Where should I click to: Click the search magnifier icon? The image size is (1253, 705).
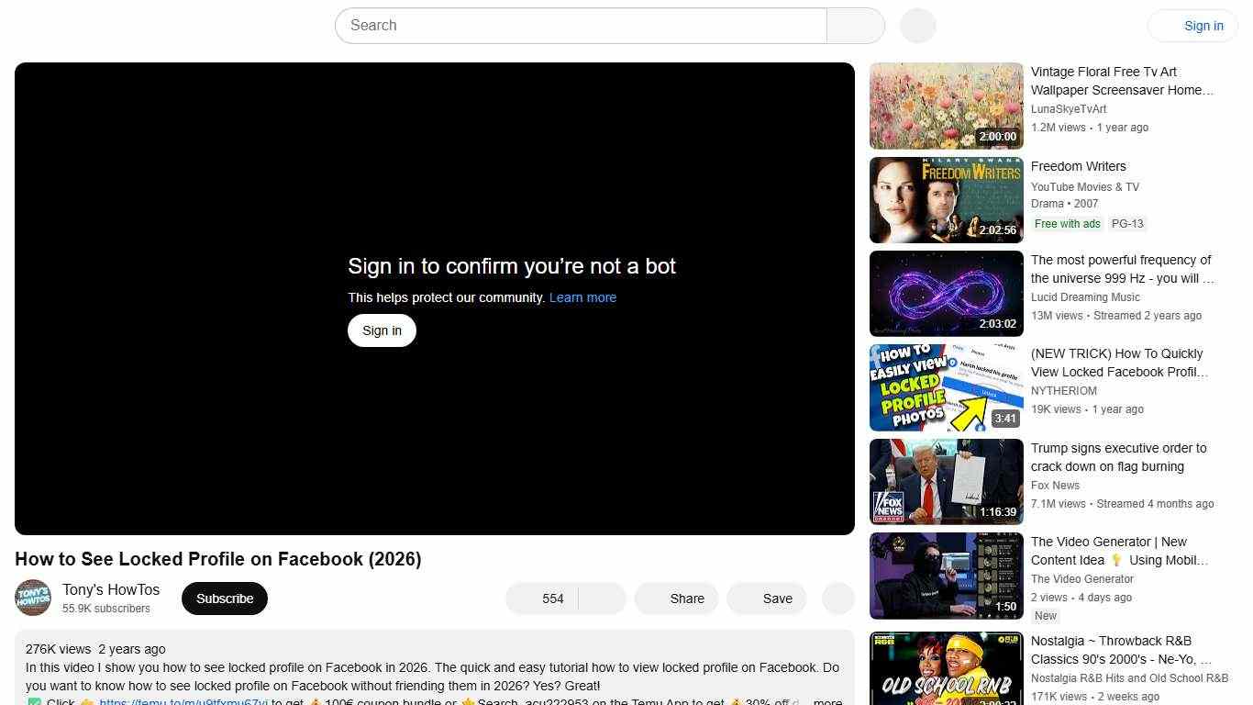pyautogui.click(x=854, y=25)
